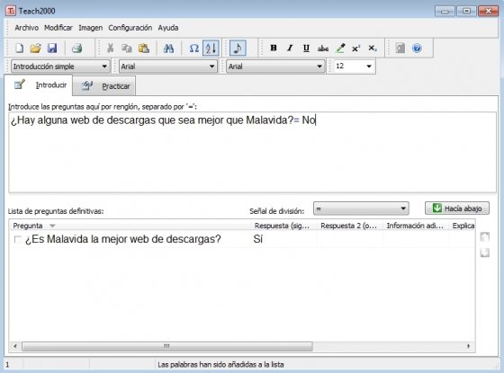Click the Teach2000 title bar app icon

(x=11, y=11)
